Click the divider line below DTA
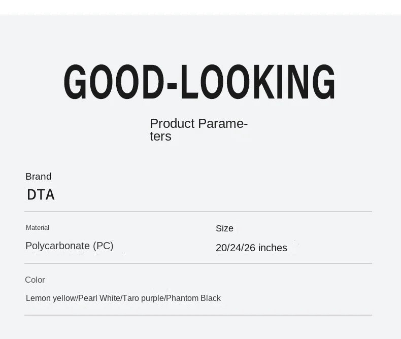Image resolution: width=401 pixels, height=339 pixels. (198, 212)
